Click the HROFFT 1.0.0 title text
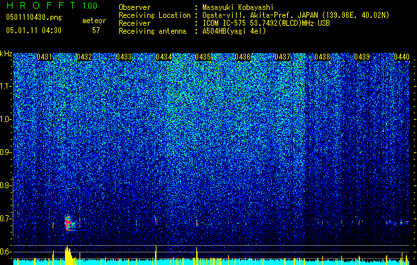 click(52, 5)
